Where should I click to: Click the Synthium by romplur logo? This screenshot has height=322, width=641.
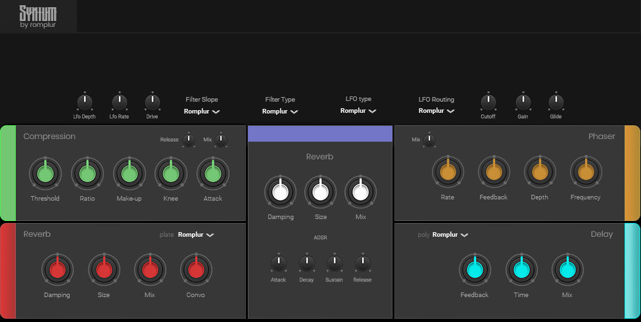(x=38, y=16)
